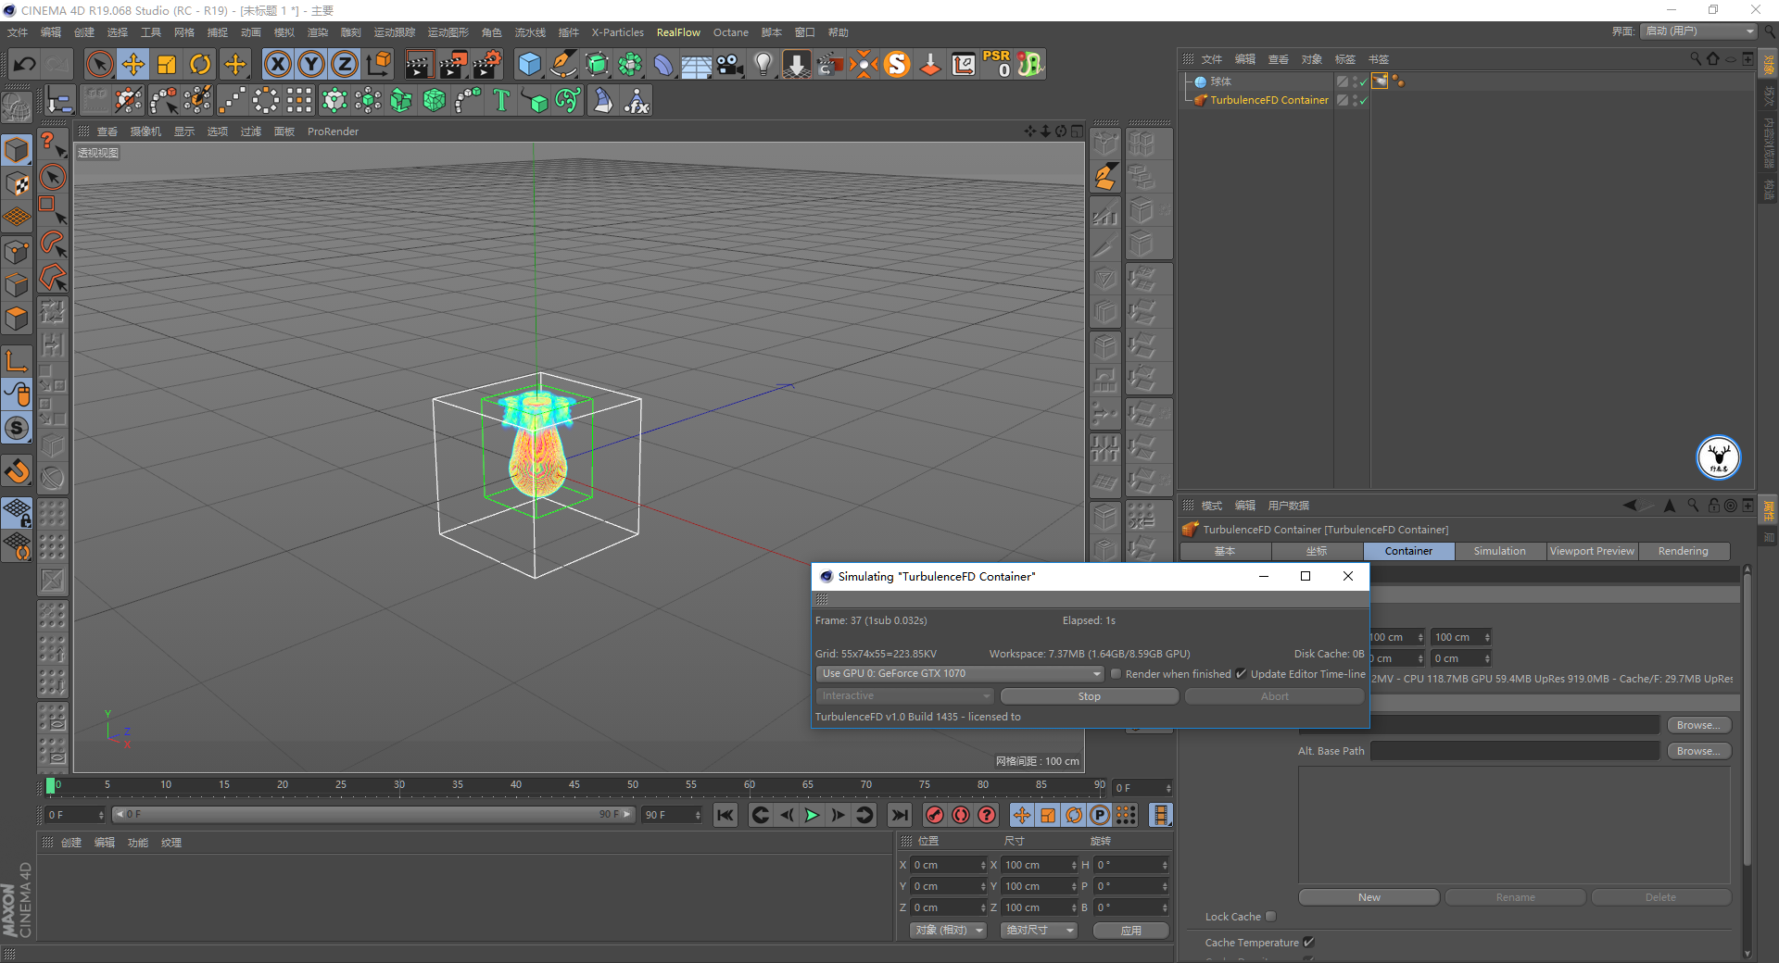Click the fx effector icon
1779x963 pixels.
[x=637, y=101]
